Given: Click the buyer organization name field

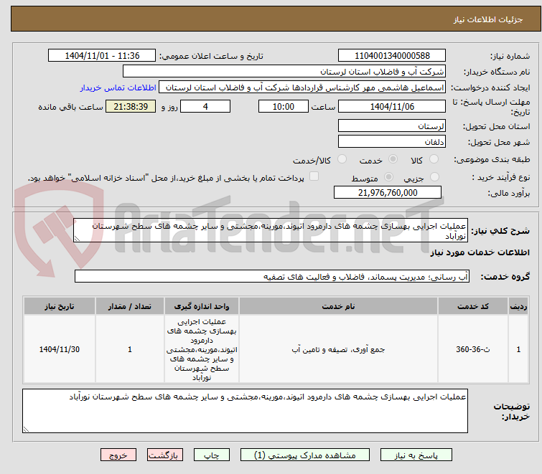Looking at the screenshot, I should [x=284, y=72].
